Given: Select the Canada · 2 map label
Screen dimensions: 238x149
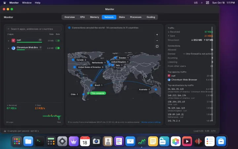Looking at the screenshot, I should (x=81, y=60).
